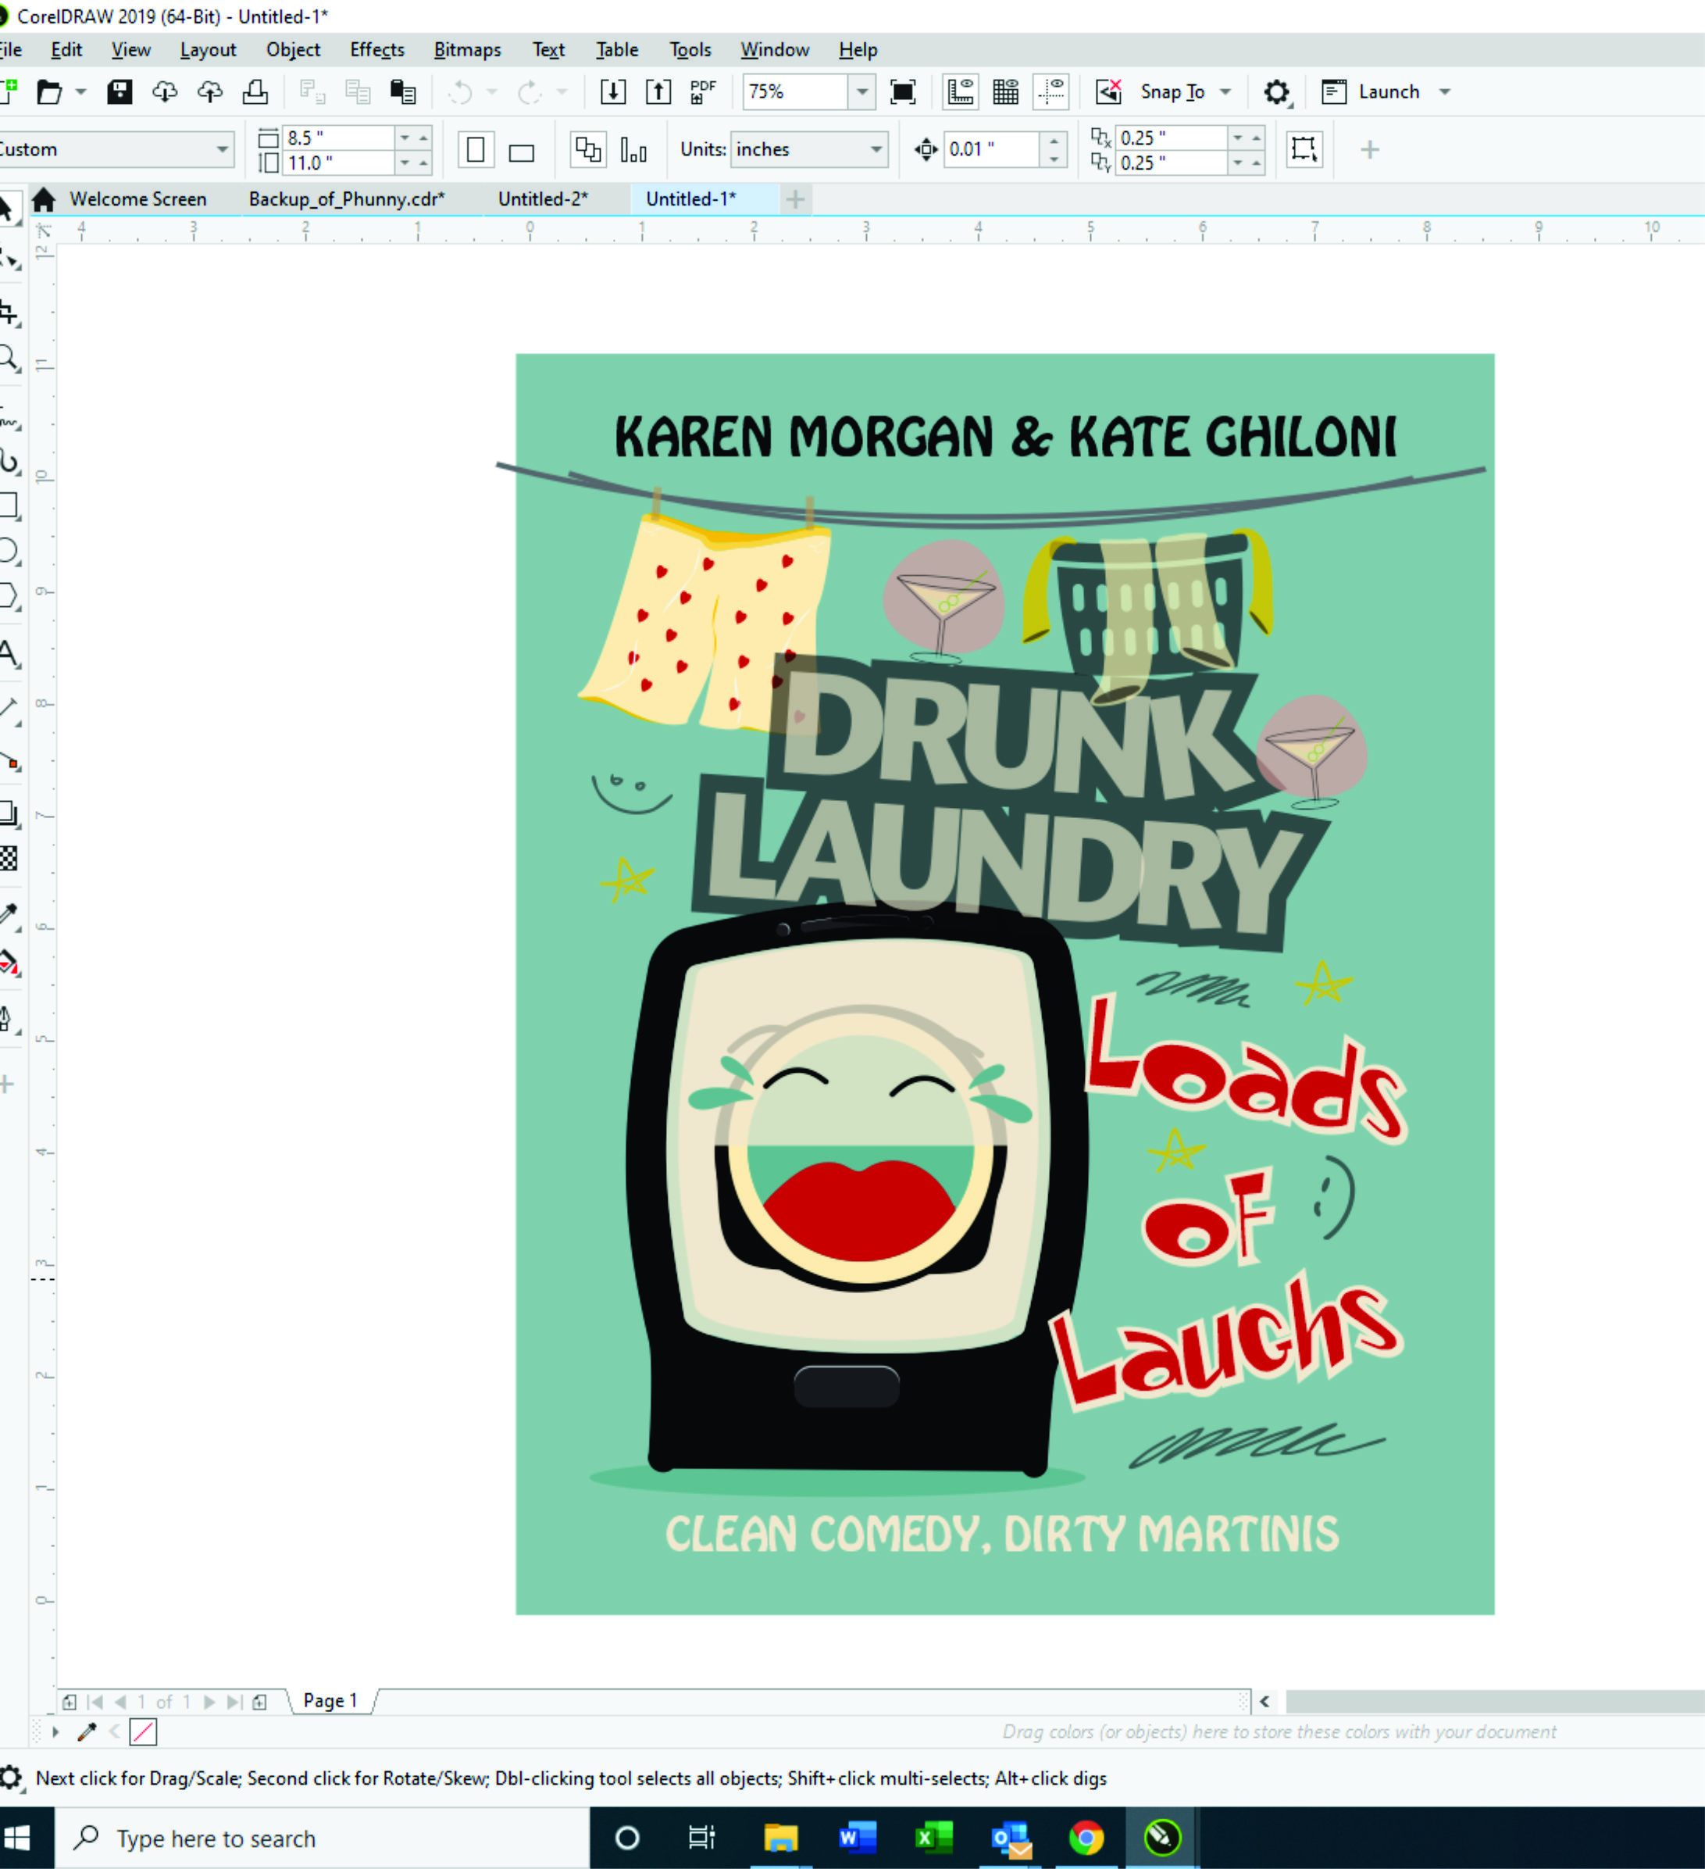Toggle Show rulers button
This screenshot has width=1705, height=1869.
coord(961,91)
